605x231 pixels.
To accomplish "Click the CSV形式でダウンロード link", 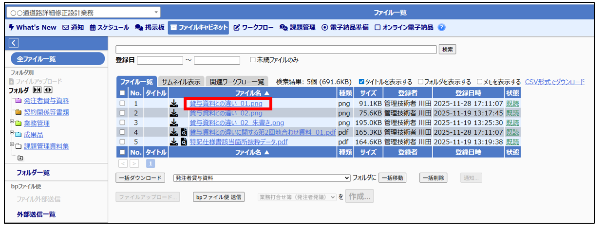I will (x=554, y=82).
